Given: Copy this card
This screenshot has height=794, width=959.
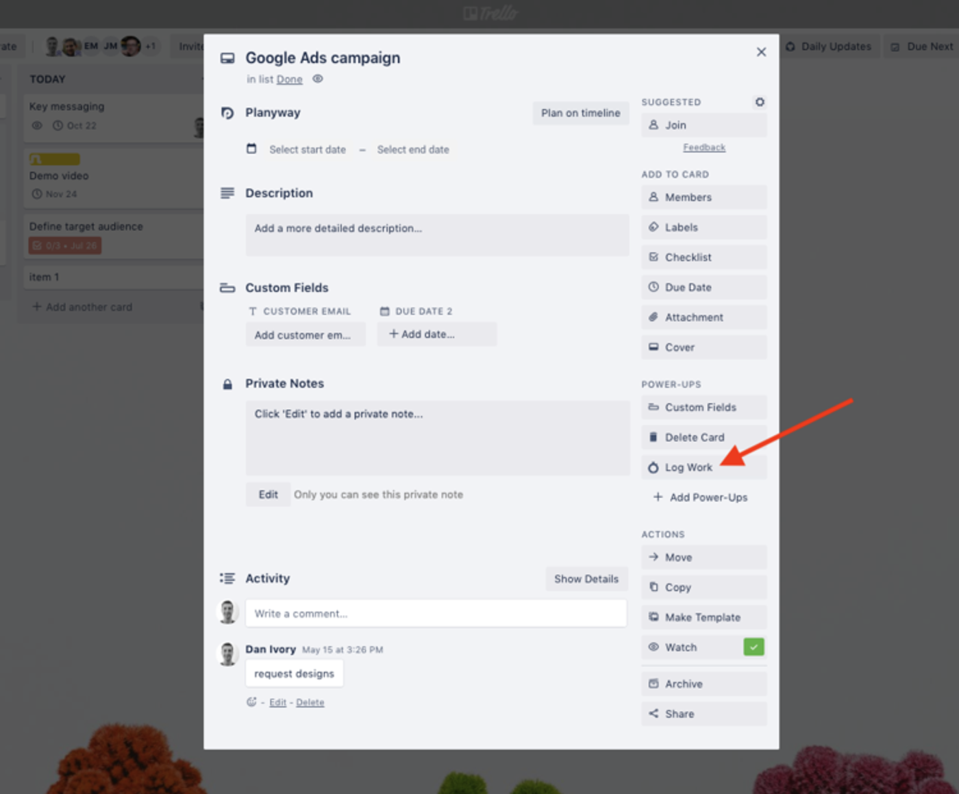Looking at the screenshot, I should tap(704, 587).
